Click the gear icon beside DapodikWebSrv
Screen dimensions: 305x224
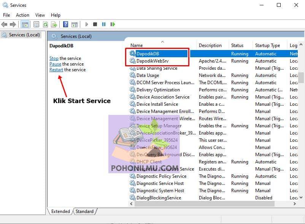[132, 61]
